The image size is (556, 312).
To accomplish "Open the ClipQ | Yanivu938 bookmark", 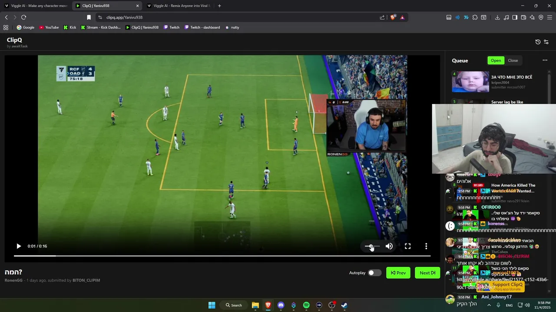I will coord(142,27).
